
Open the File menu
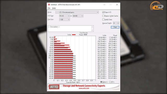49,8
